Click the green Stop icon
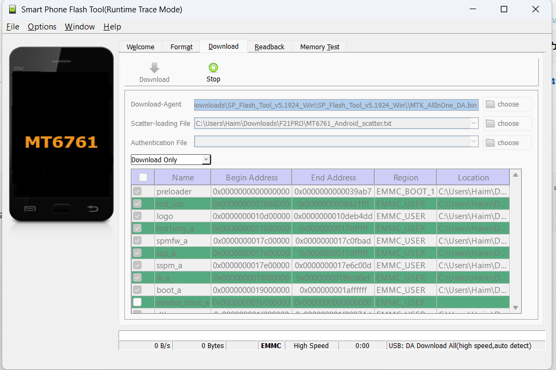 [213, 67]
